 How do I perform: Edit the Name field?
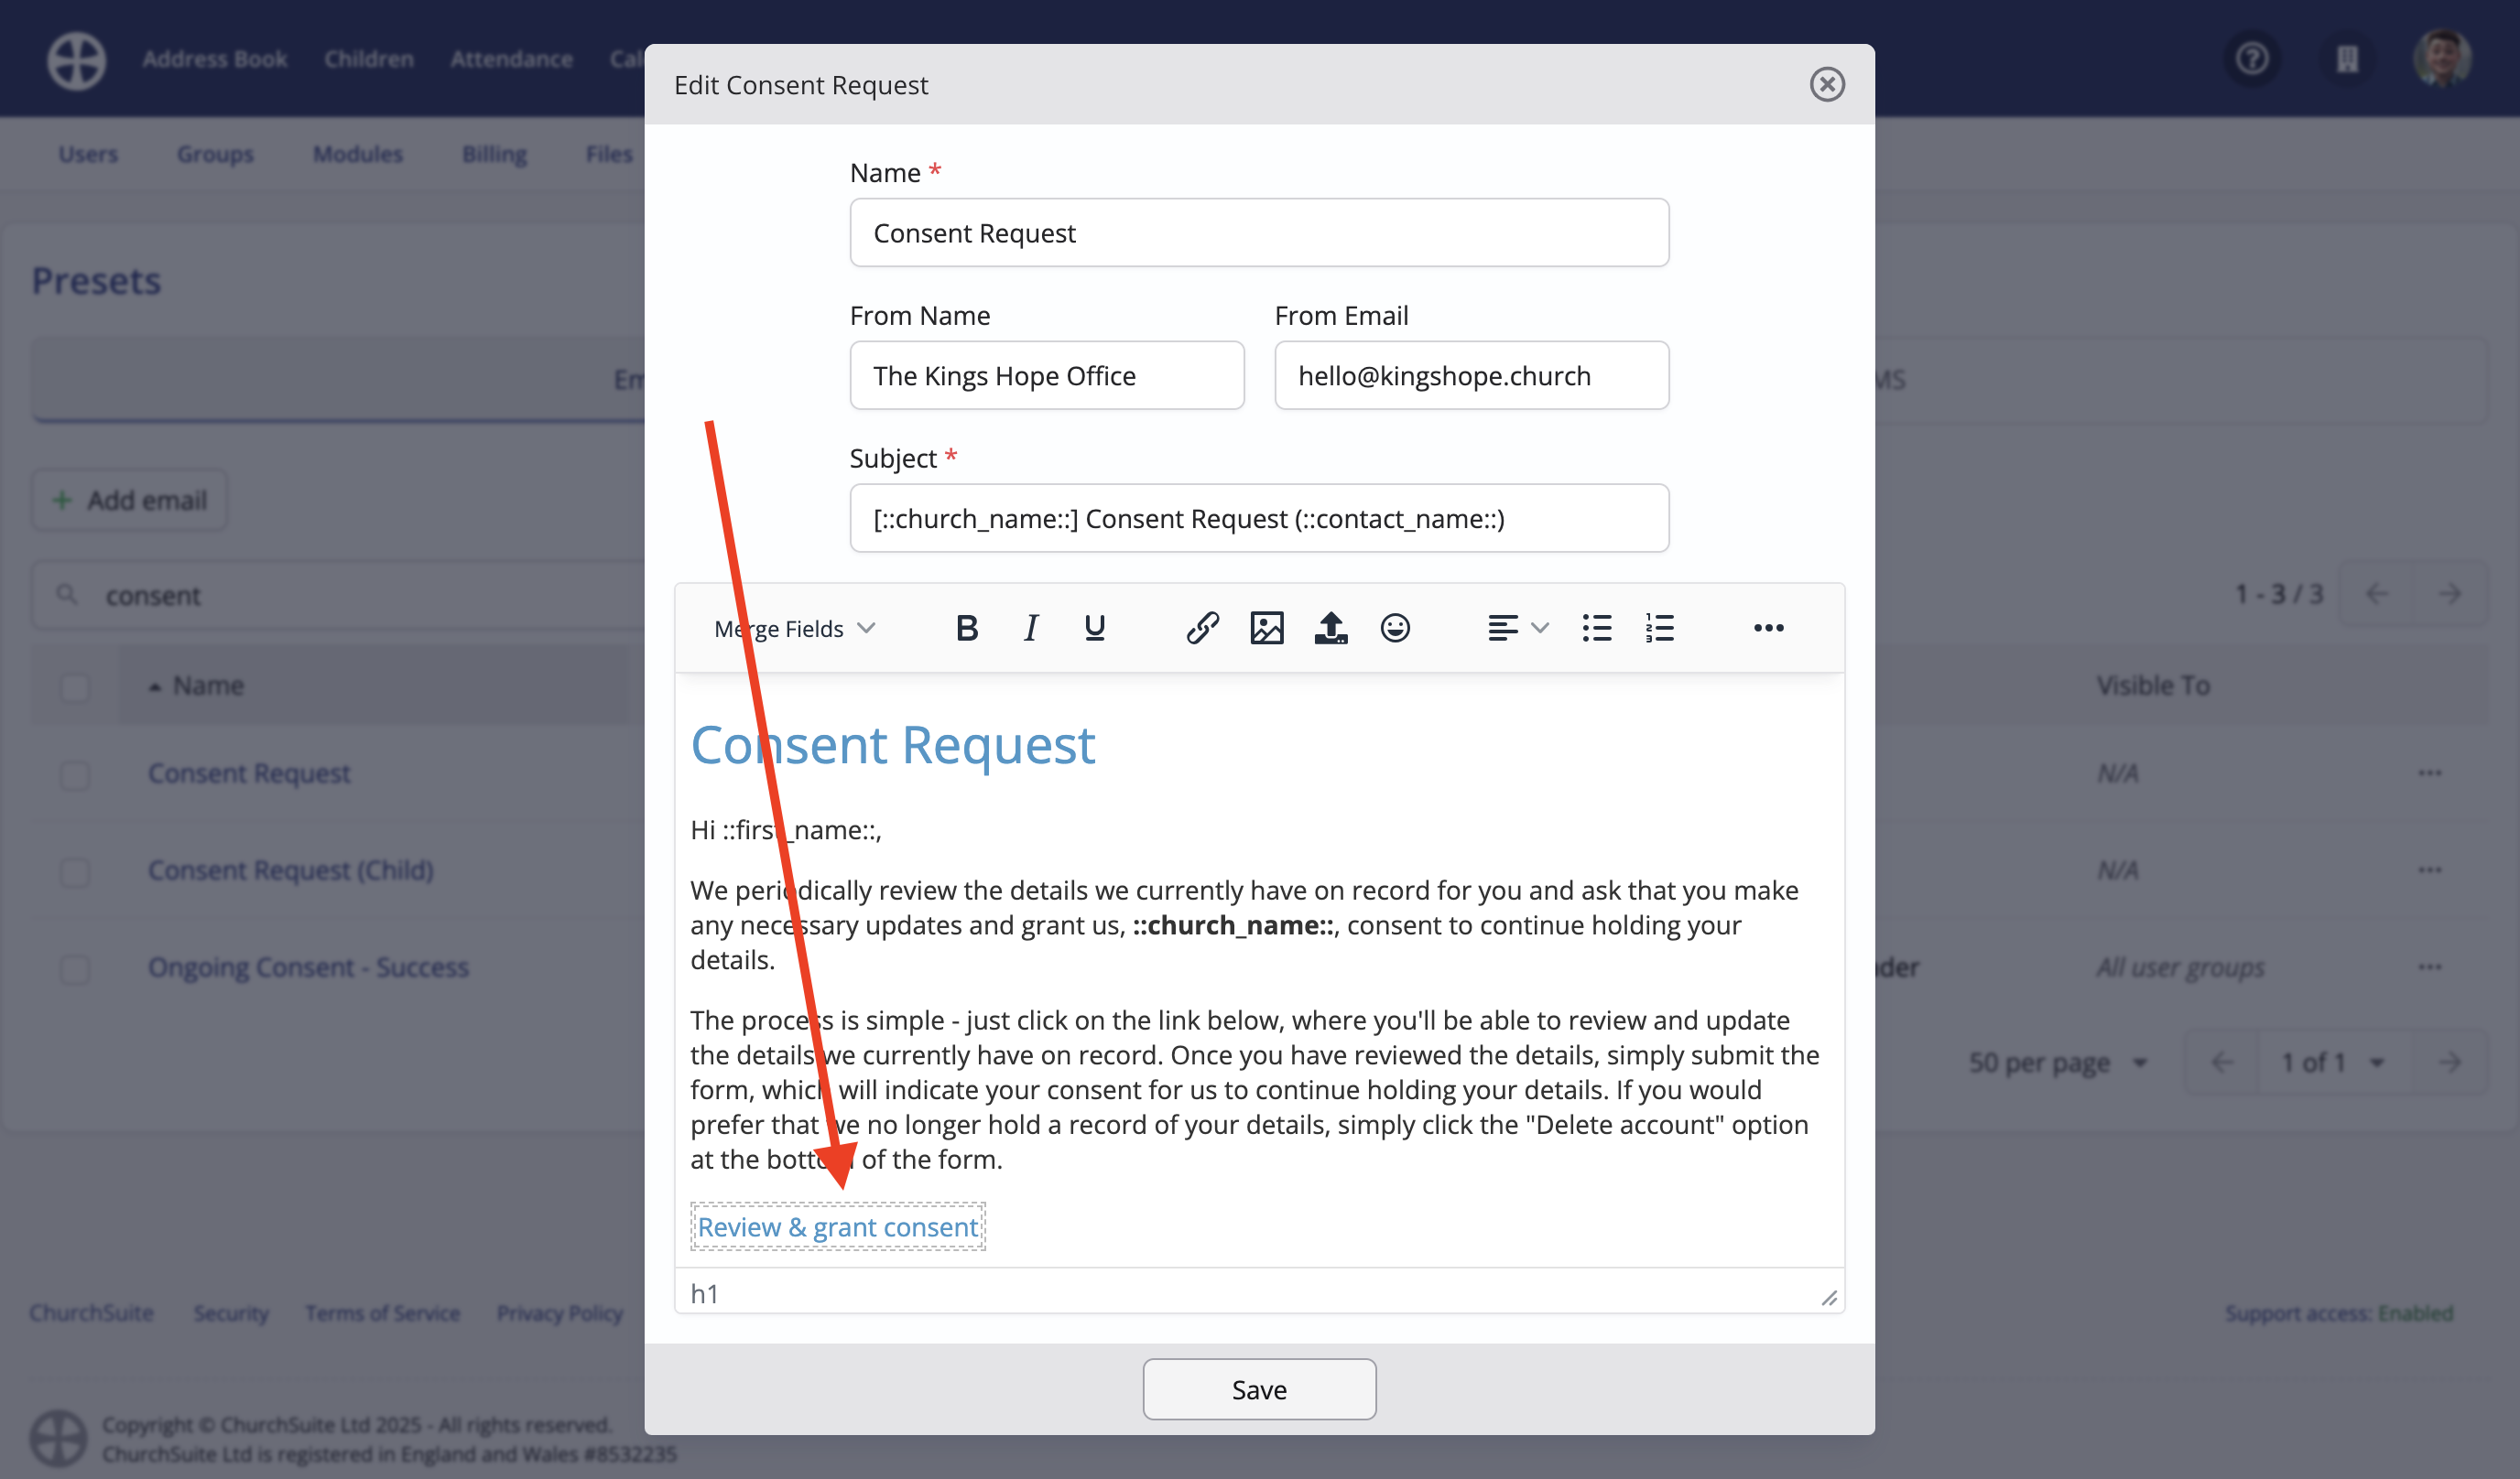click(x=1259, y=232)
